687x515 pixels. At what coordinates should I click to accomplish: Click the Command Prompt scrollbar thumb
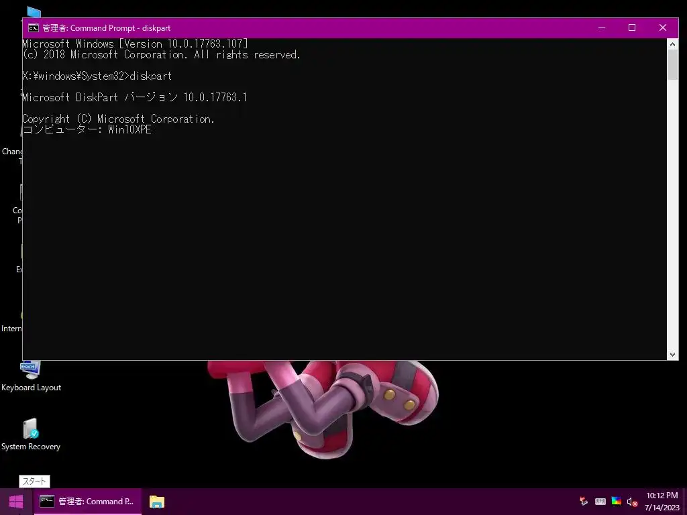(672, 65)
